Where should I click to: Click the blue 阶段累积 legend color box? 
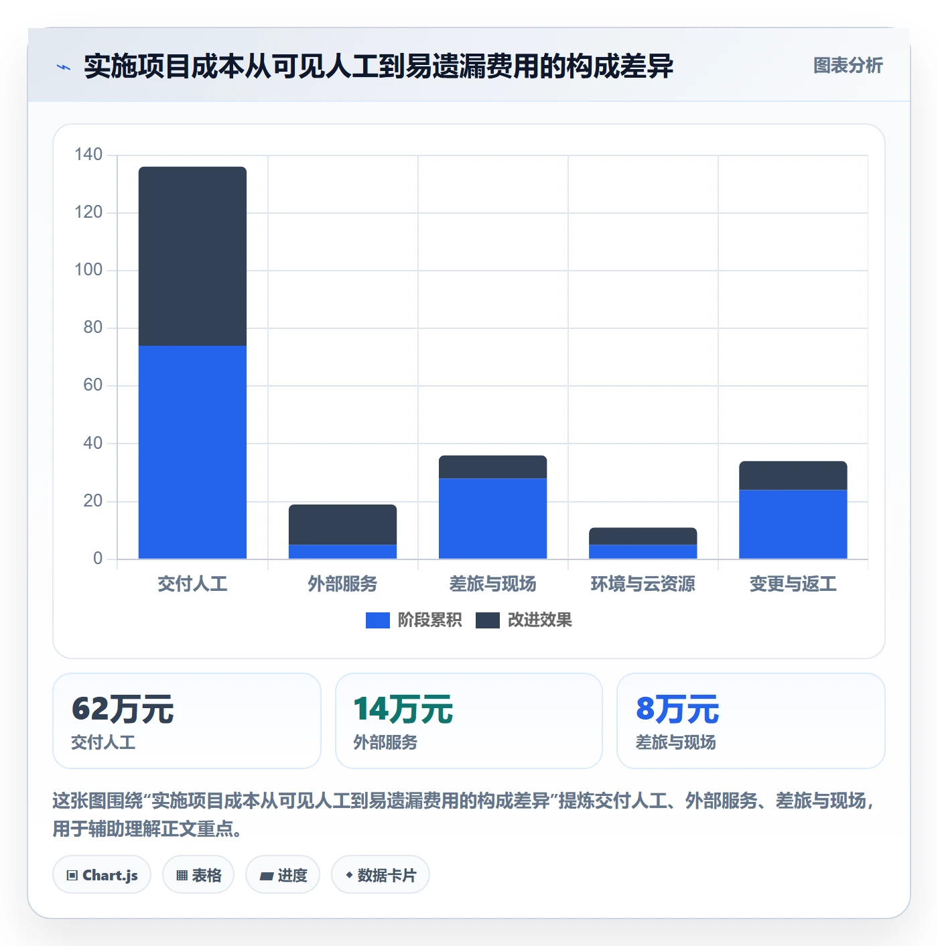pyautogui.click(x=378, y=620)
